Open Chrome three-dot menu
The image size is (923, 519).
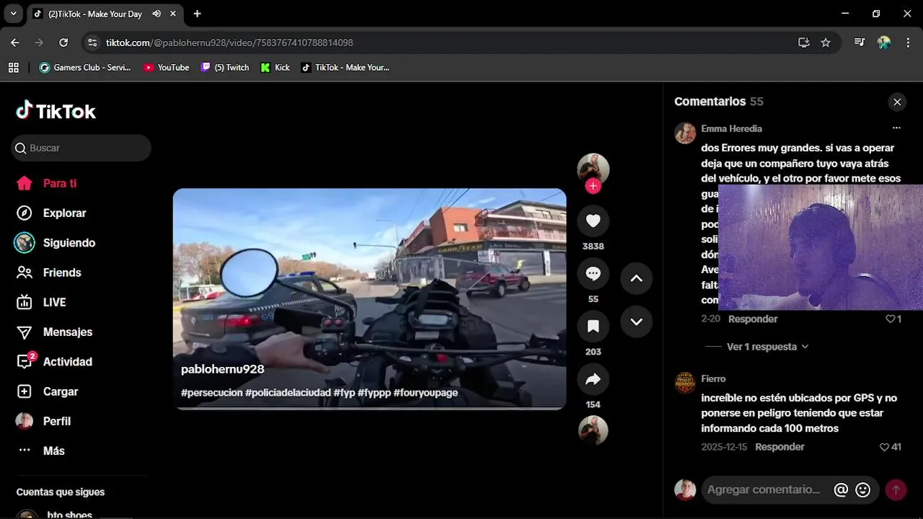(908, 43)
